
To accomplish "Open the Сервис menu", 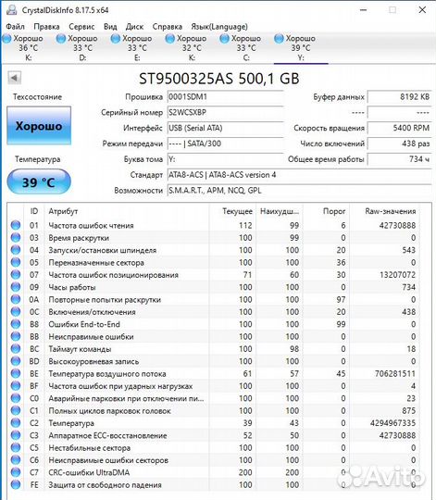I will tap(81, 27).
